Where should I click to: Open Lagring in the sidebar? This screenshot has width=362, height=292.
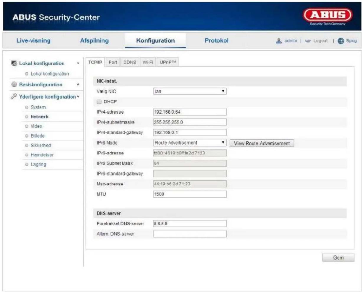click(x=38, y=164)
